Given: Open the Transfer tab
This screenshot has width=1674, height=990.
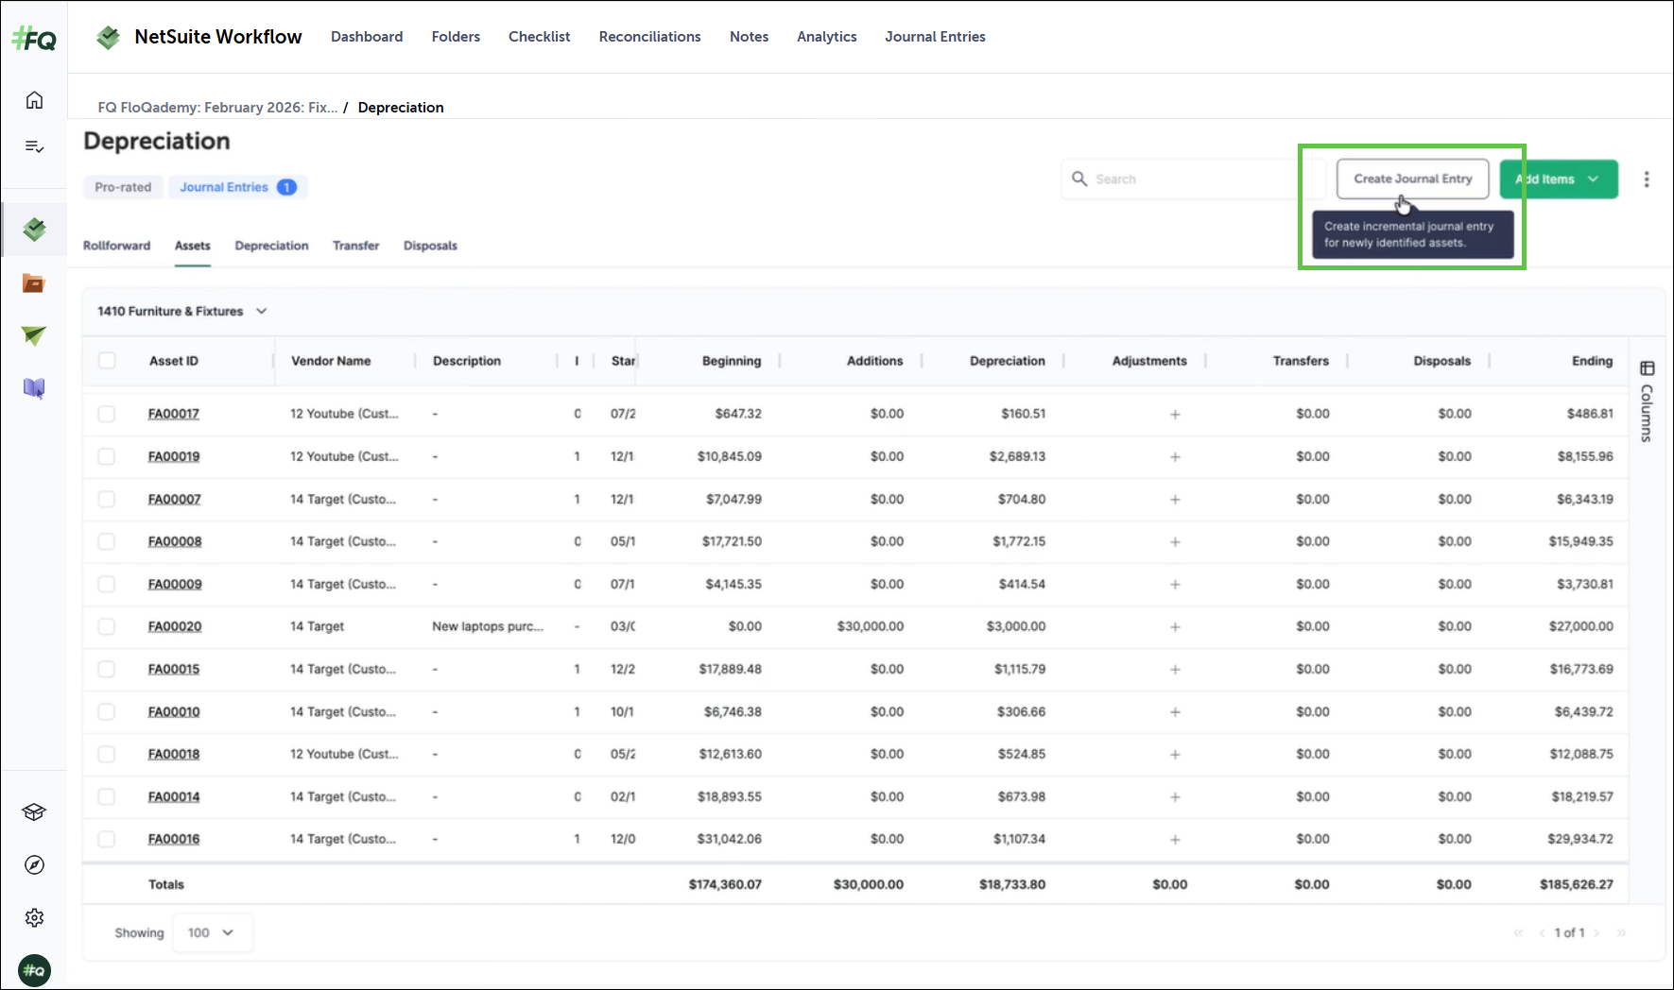Looking at the screenshot, I should [355, 246].
